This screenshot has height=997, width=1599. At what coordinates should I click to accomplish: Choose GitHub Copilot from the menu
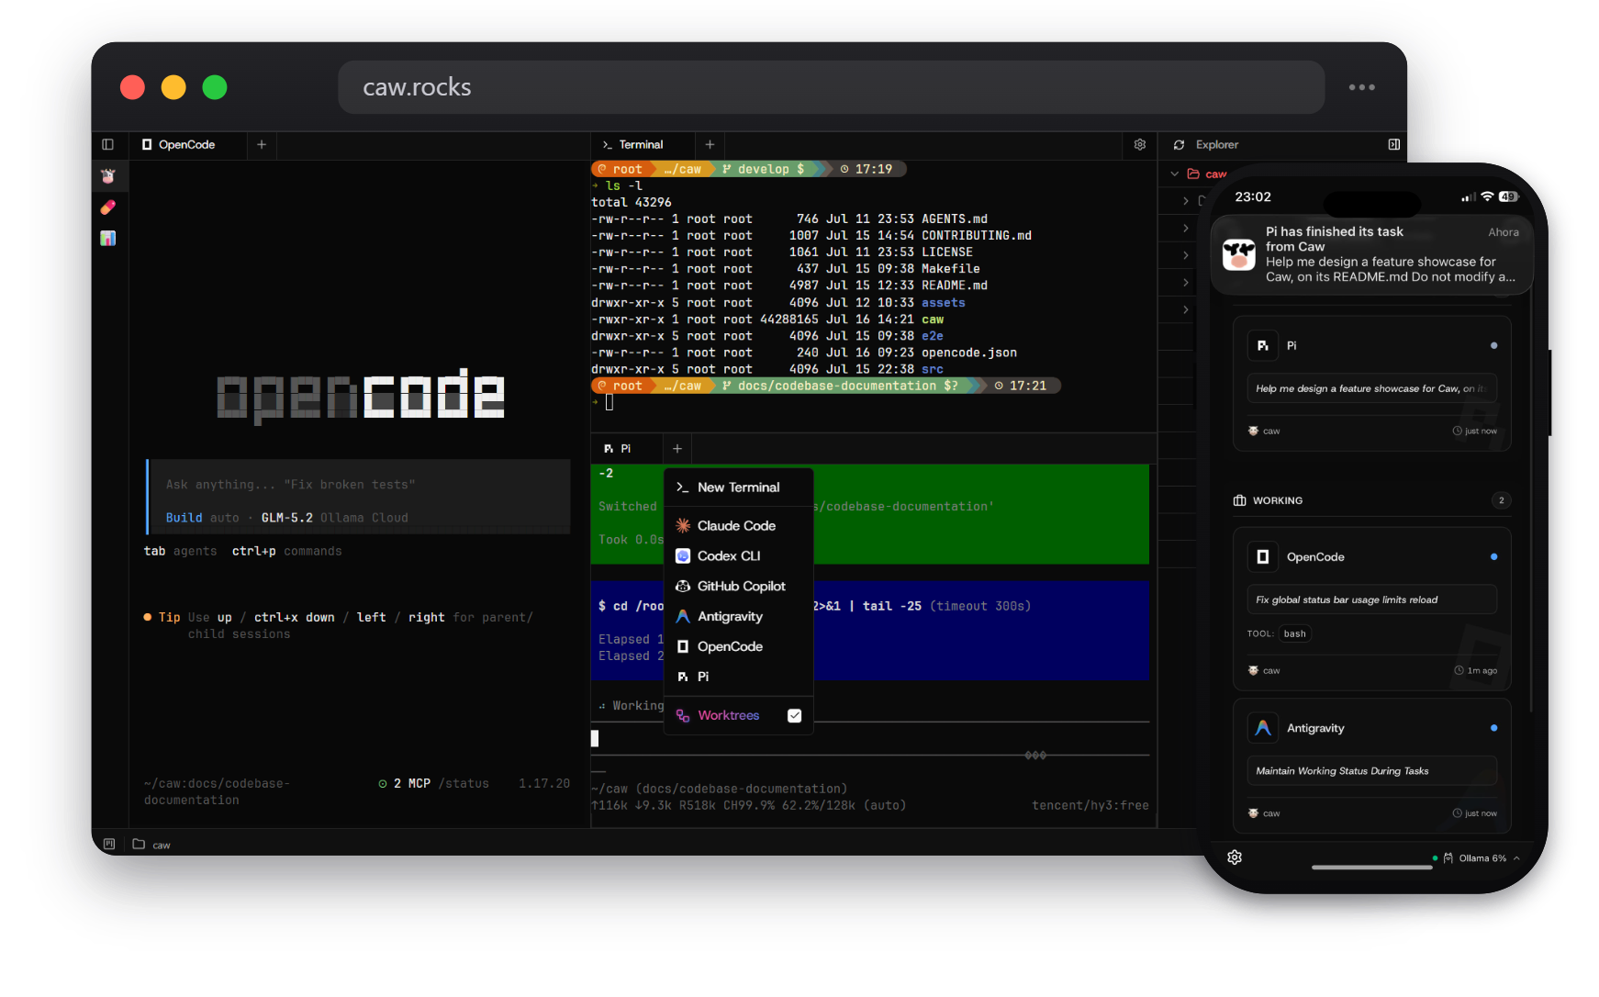(739, 587)
